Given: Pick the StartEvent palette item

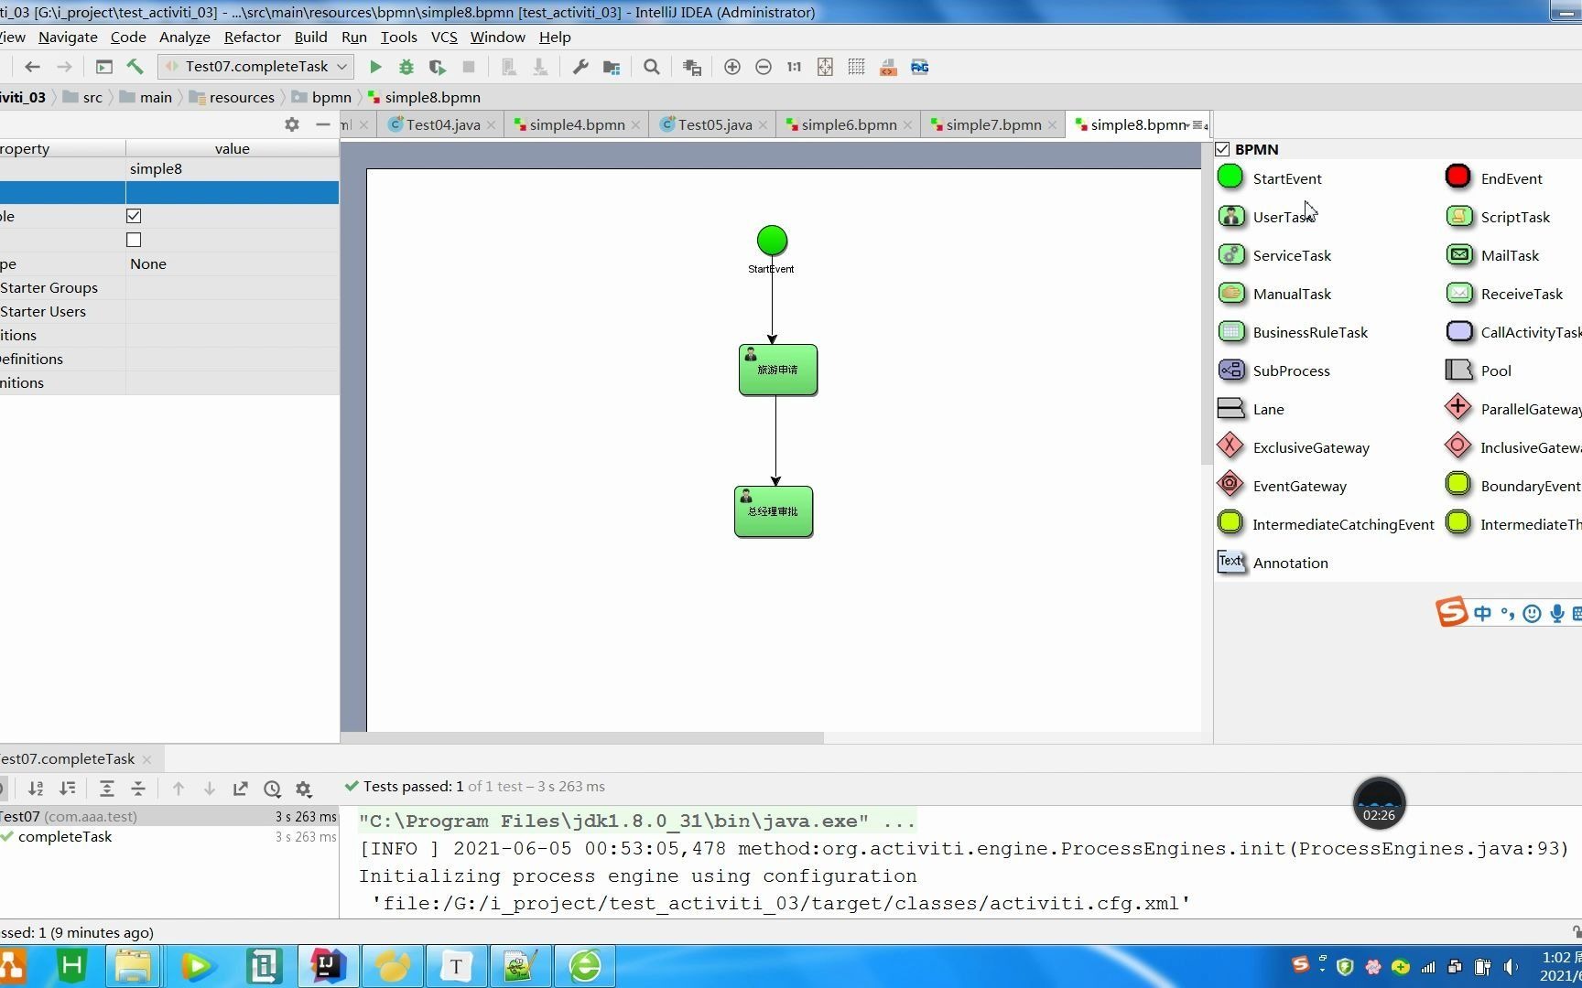Looking at the screenshot, I should point(1271,178).
